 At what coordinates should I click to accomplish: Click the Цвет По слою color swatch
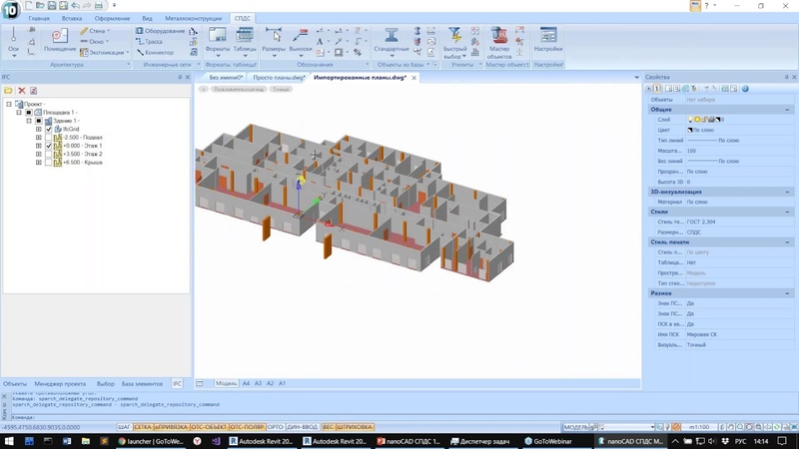click(689, 130)
